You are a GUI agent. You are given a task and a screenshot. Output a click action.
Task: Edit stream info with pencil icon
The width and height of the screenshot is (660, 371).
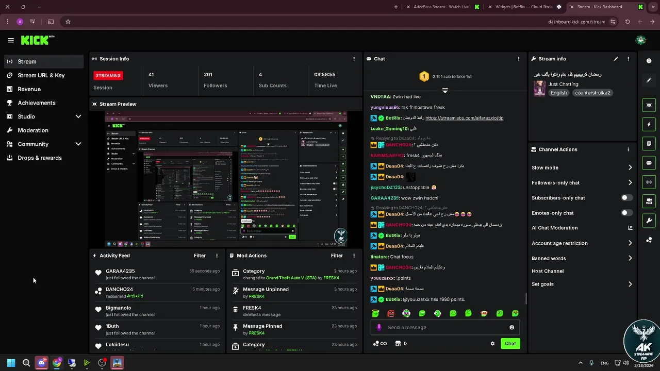coord(616,59)
